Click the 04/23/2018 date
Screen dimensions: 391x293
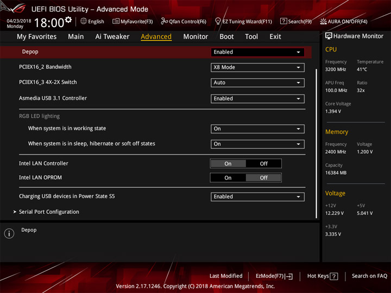tap(19, 21)
